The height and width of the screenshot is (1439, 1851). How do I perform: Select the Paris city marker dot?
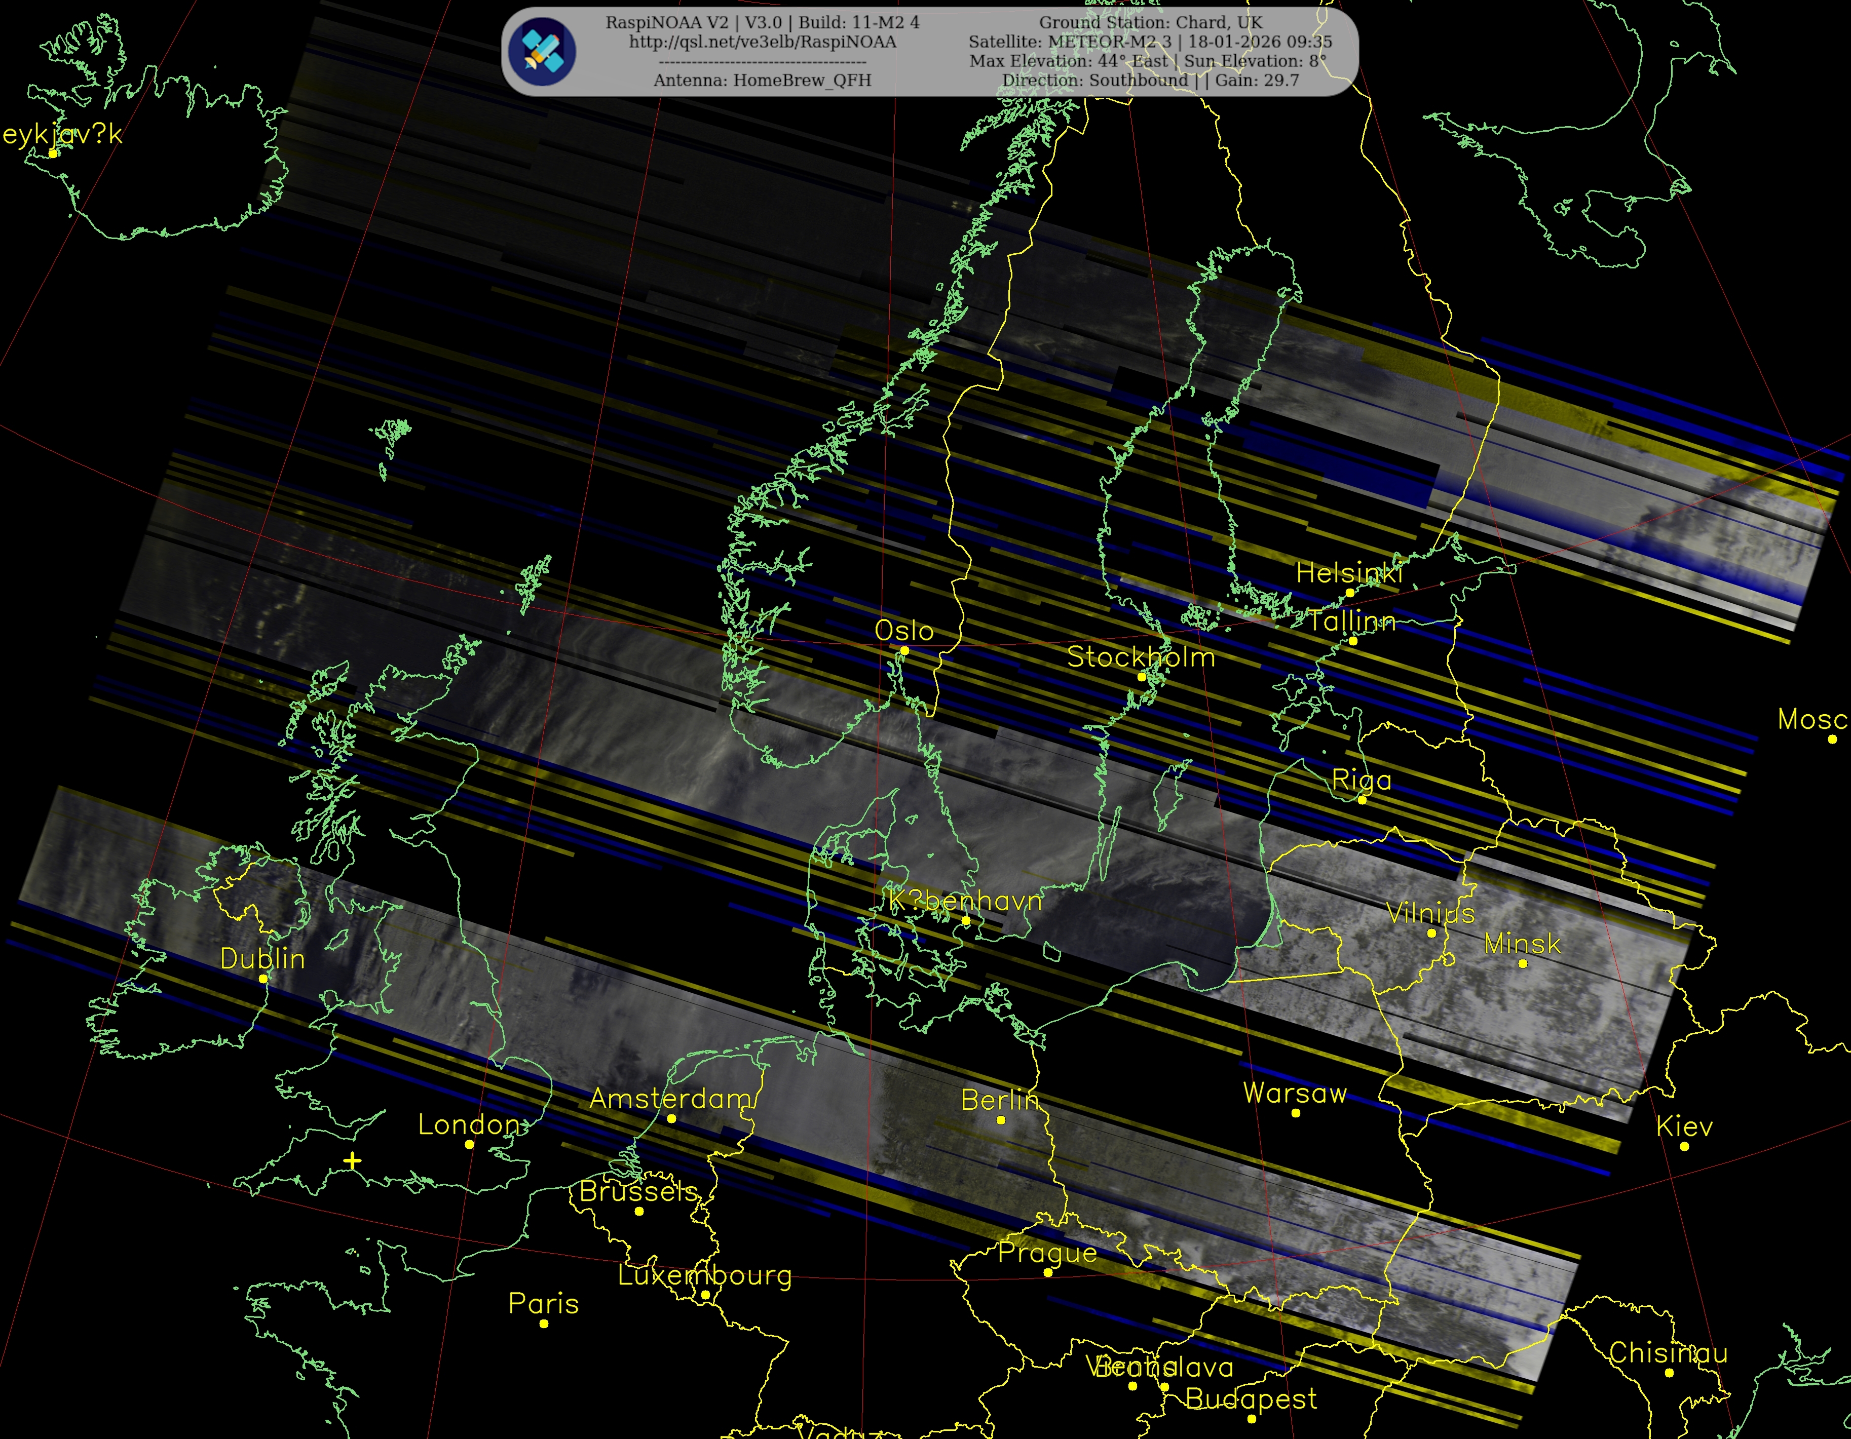tap(544, 1323)
